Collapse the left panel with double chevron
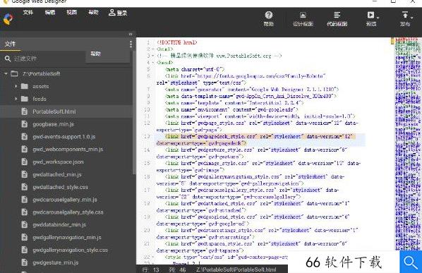This screenshot has height=273, width=422. pyautogui.click(x=131, y=34)
